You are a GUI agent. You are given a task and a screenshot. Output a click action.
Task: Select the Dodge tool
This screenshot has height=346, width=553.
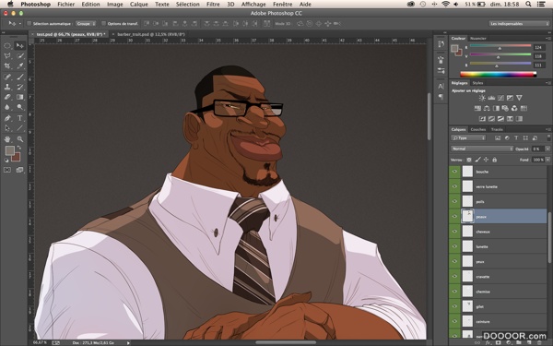pyautogui.click(x=20, y=107)
